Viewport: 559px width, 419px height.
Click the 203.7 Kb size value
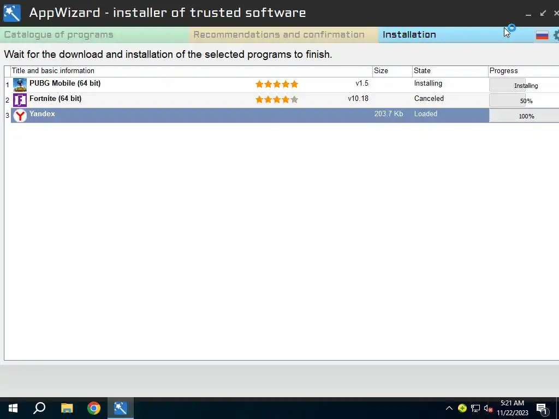coord(389,113)
